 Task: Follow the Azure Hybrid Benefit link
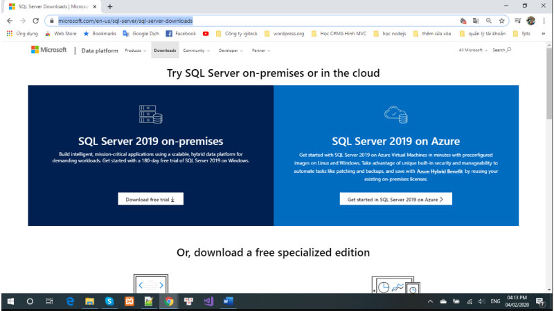440,171
